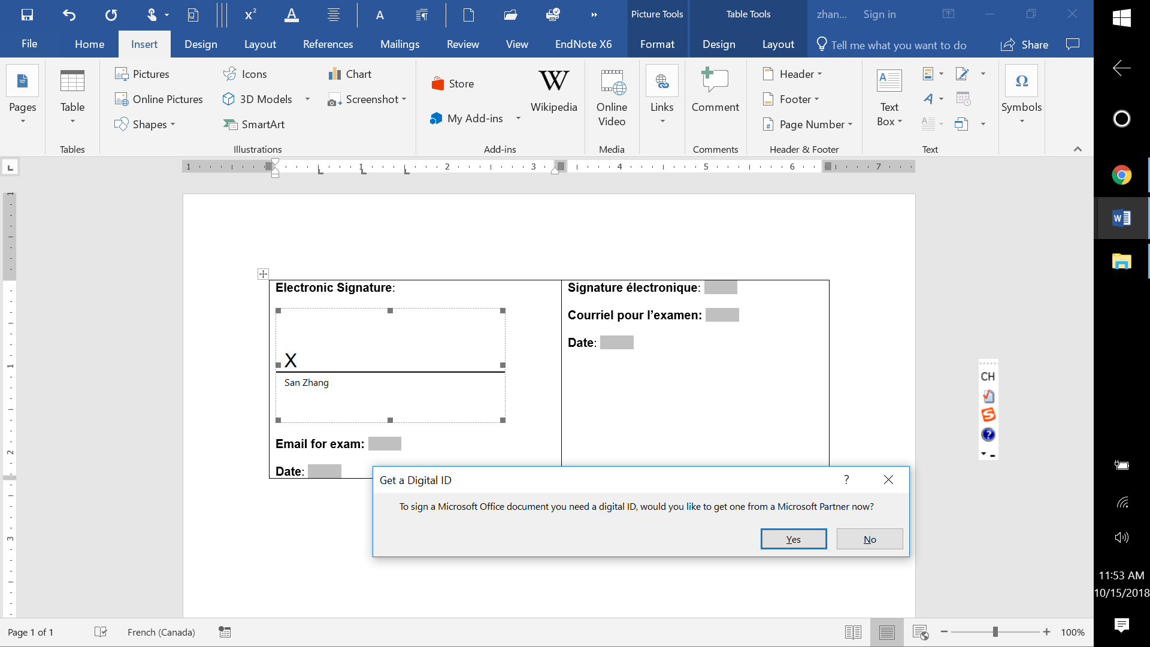Open Table Tools Layout tab
The width and height of the screenshot is (1150, 647).
click(x=778, y=44)
